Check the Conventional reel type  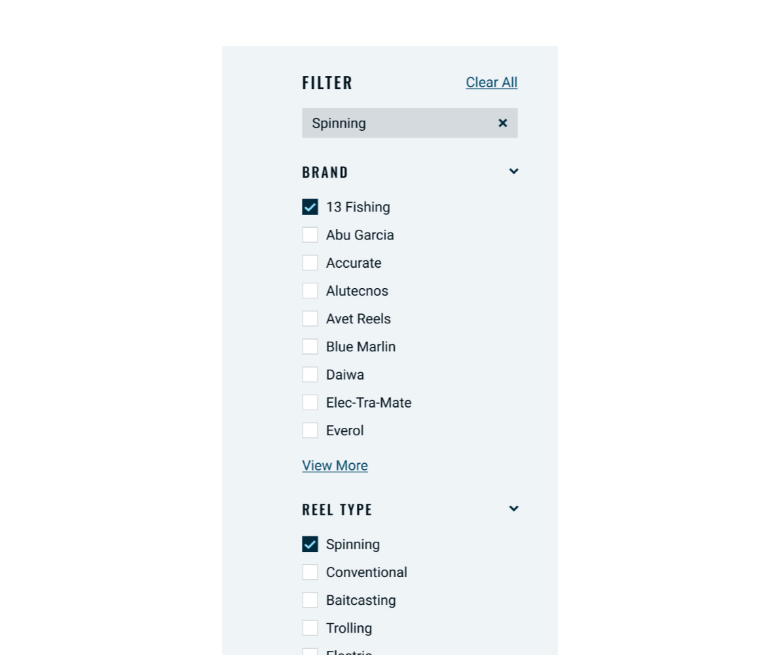tap(310, 572)
